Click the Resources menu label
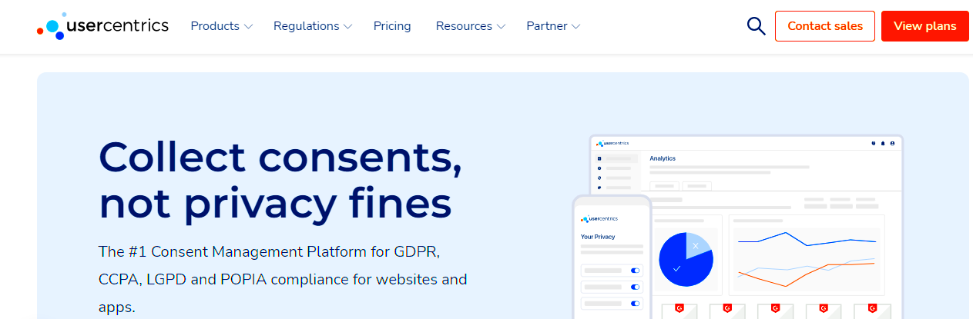The image size is (973, 319). click(x=464, y=26)
